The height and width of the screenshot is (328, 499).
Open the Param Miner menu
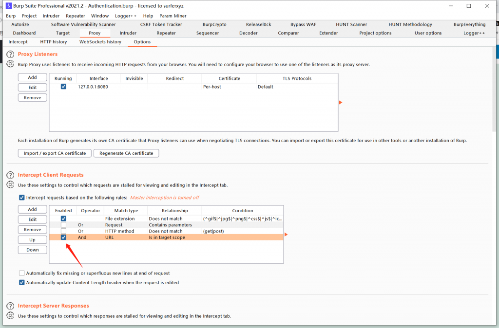(173, 16)
